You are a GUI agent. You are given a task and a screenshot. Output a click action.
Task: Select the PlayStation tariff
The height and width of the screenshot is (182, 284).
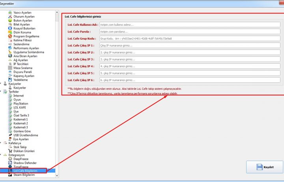[x=21, y=104]
